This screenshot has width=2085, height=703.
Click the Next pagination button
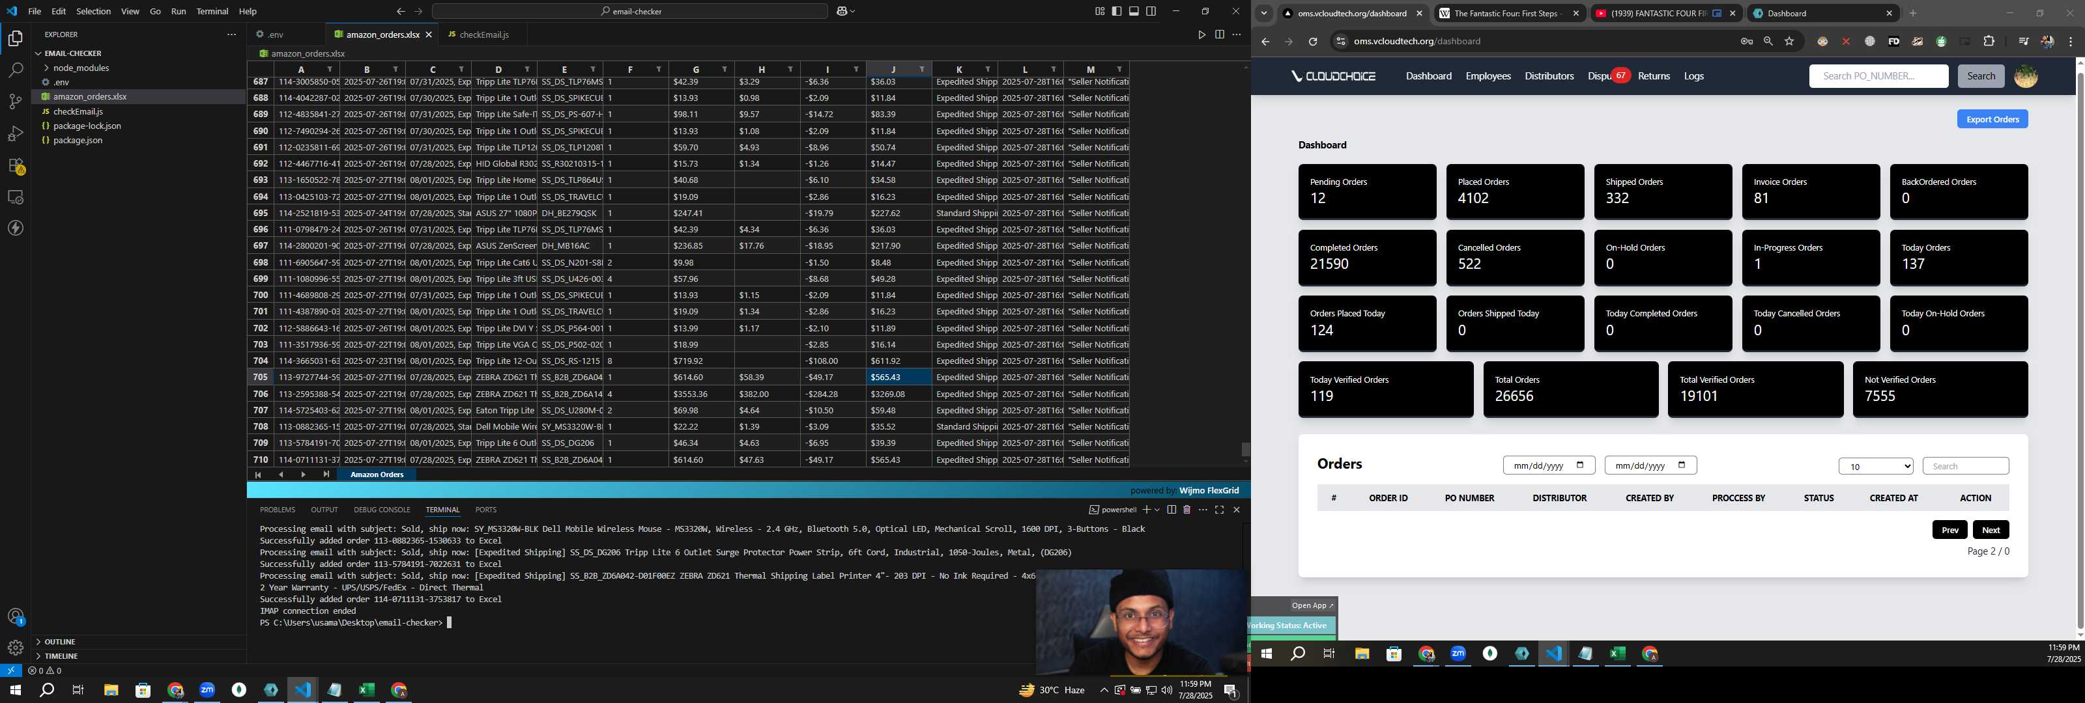point(1991,530)
